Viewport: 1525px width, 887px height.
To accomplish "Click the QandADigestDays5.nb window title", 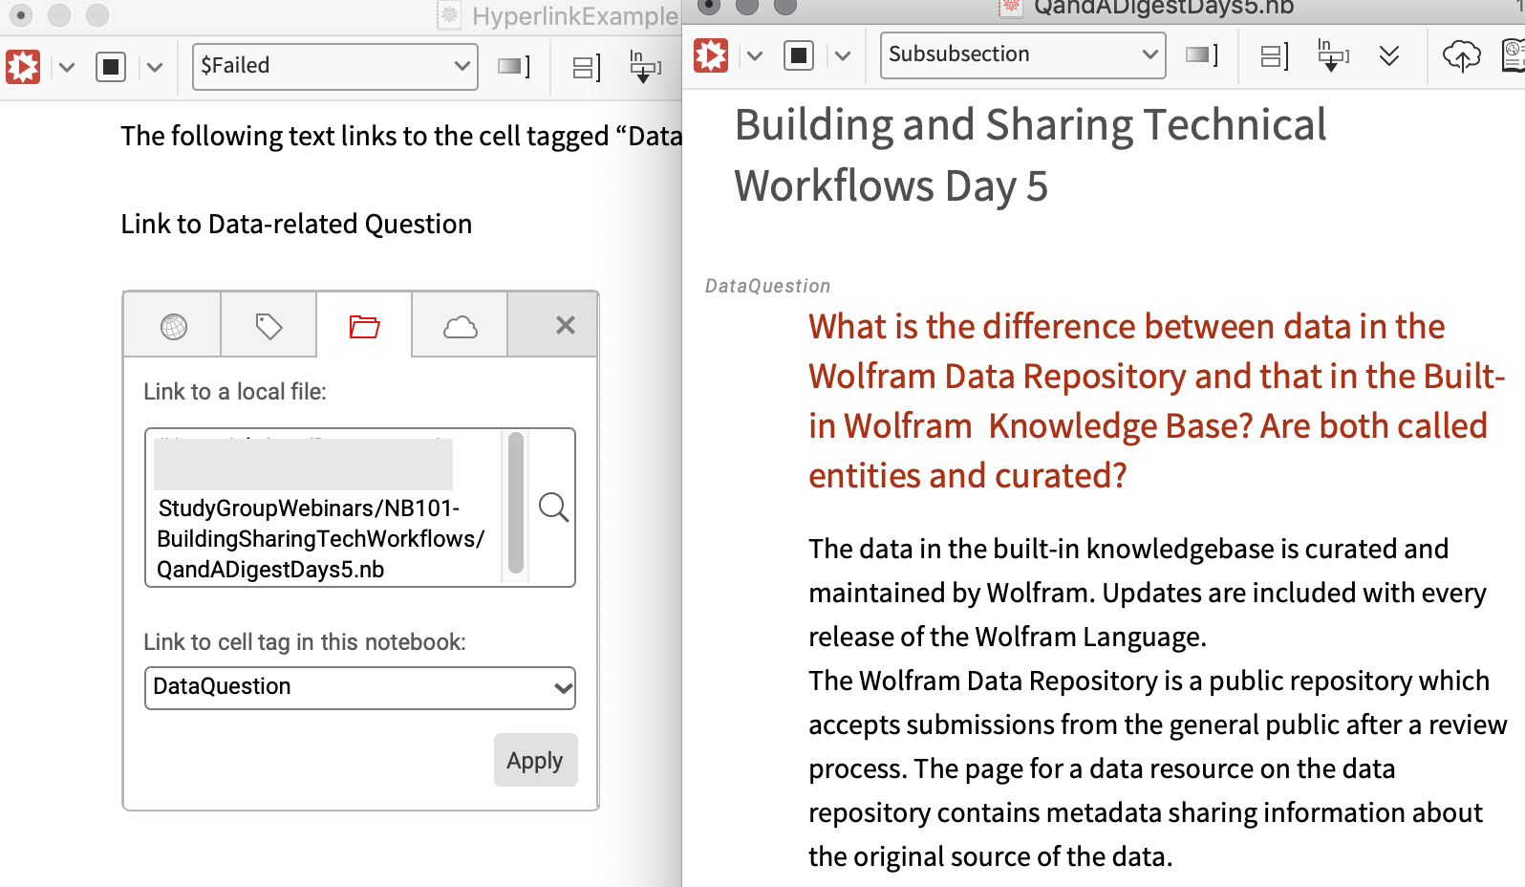I will [1164, 8].
